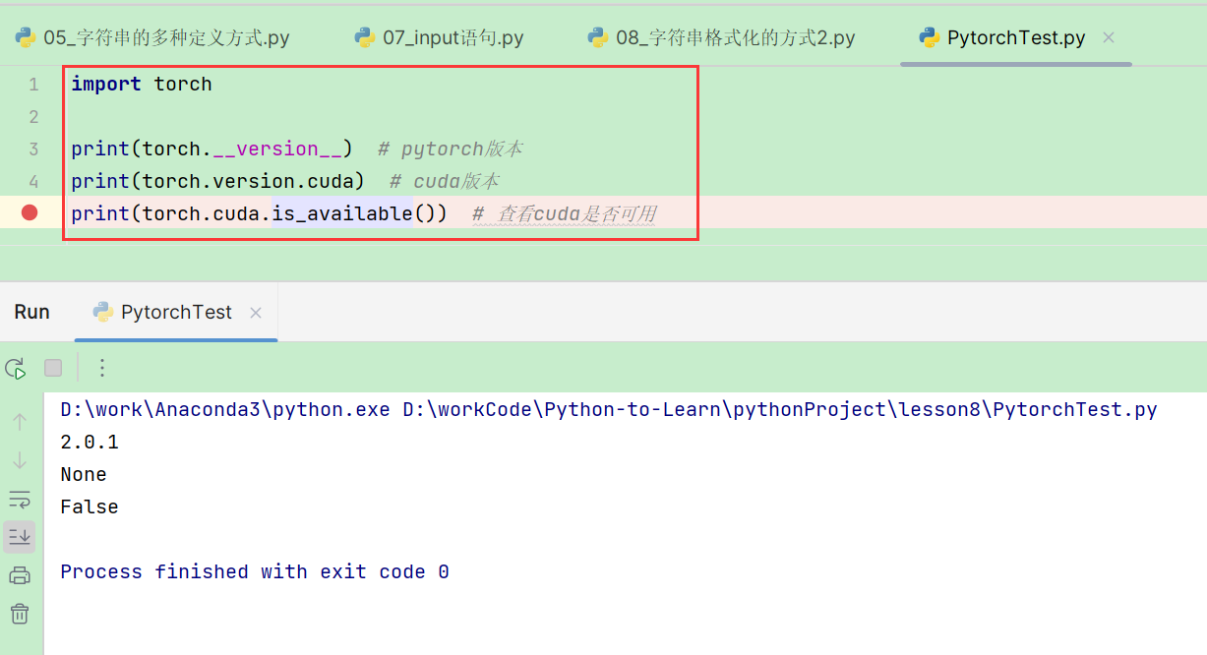Remove the breakpoint on line 5
This screenshot has width=1207, height=655.
pos(29,211)
